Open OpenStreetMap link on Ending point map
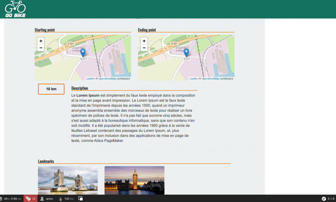336x202 pixels. (x=210, y=79)
